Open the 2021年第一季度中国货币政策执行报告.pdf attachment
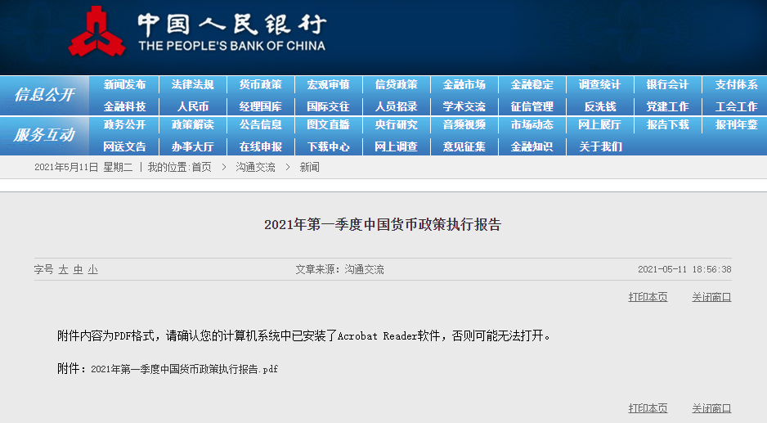767x423 pixels. coord(184,369)
